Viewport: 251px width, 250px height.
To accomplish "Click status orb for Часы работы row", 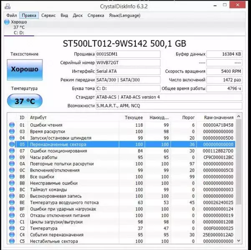I will click(12, 157).
